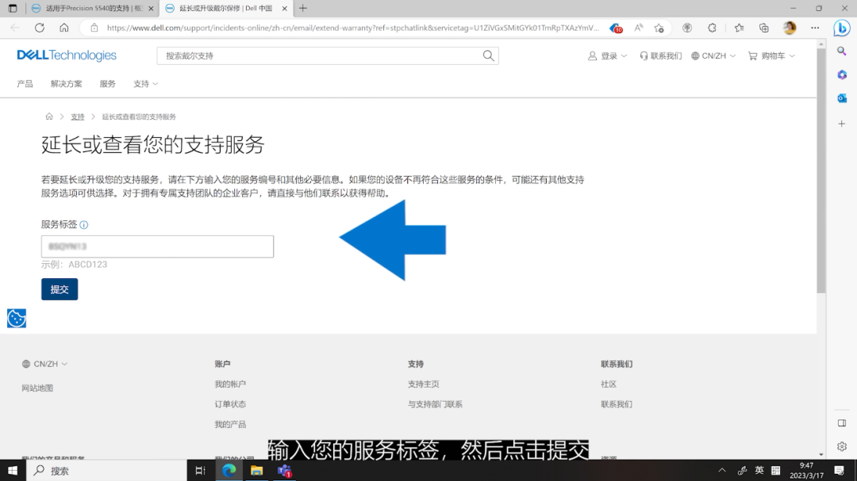The image size is (857, 481).
Task: Open Bing Chat icon in Edge toolbar
Action: [x=841, y=28]
